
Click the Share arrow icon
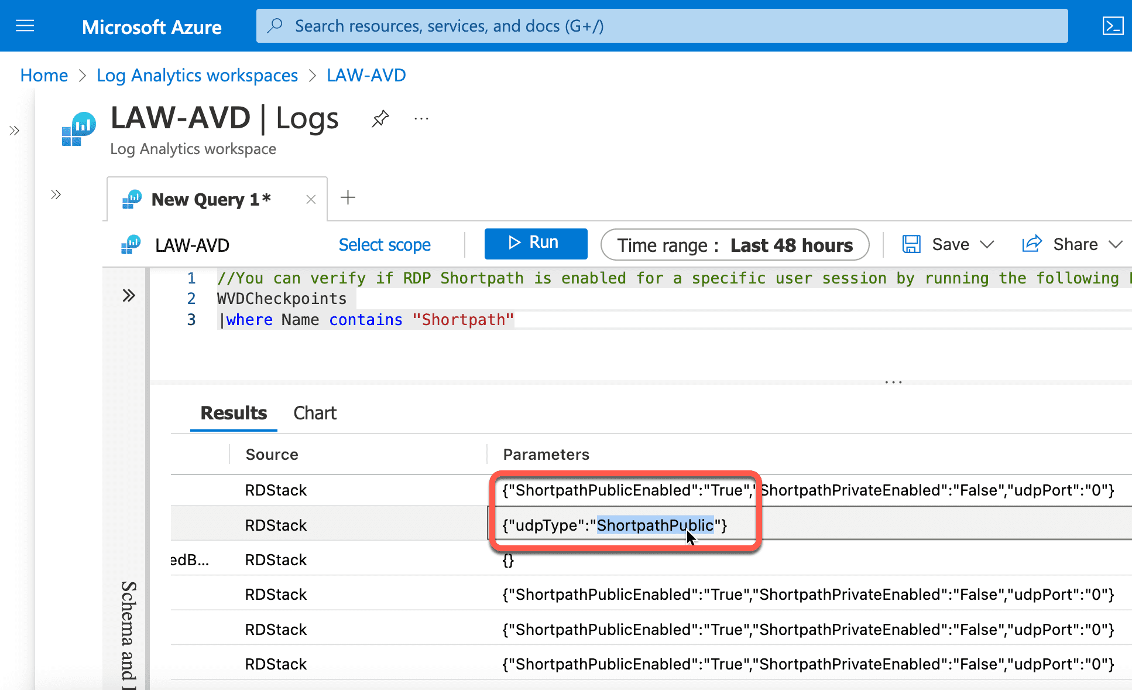[x=1032, y=244]
